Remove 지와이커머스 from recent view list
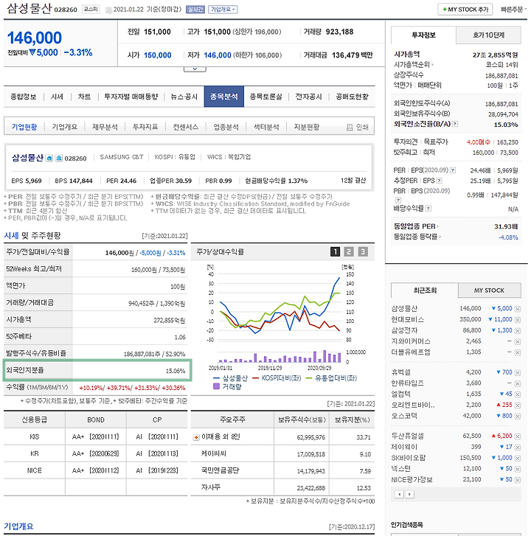Viewport: 531px width, 536px height. click(517, 342)
